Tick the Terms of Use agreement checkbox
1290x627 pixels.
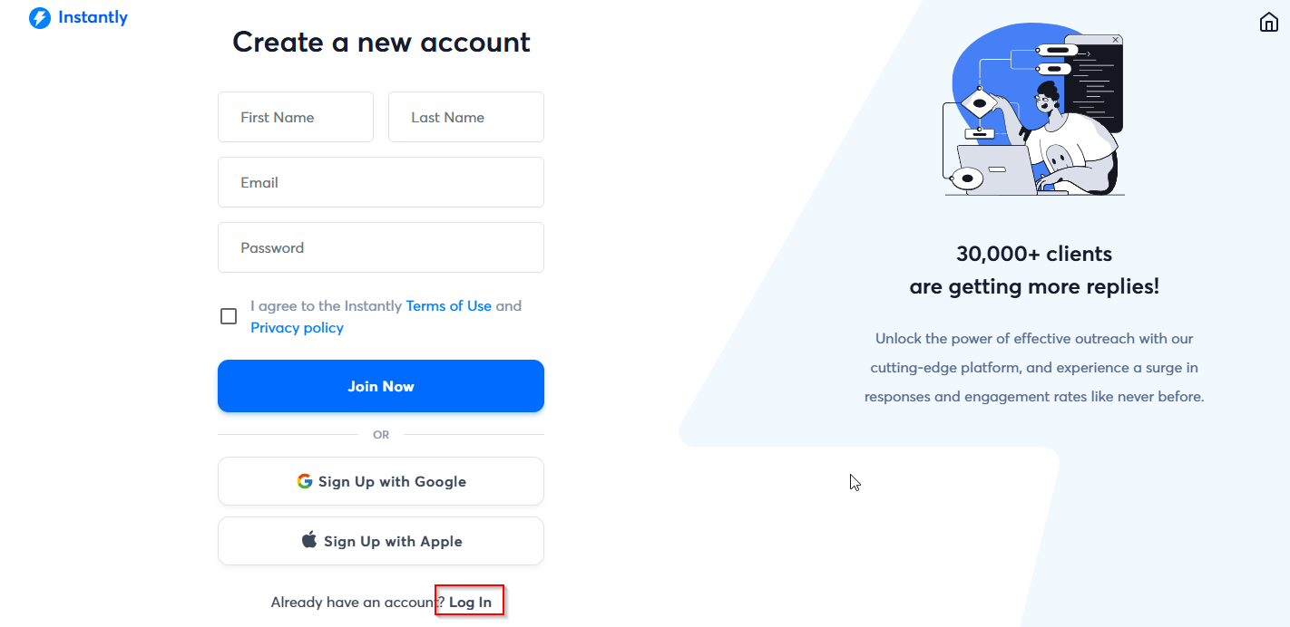[229, 316]
